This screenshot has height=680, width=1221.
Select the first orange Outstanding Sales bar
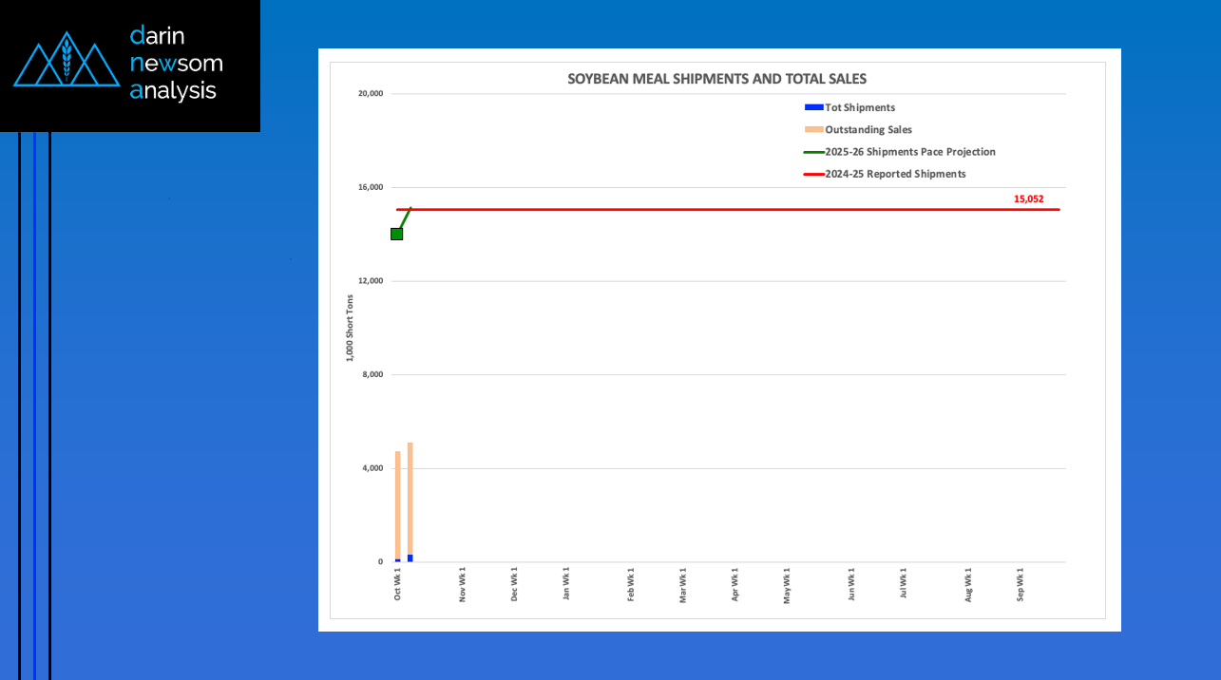(x=398, y=503)
